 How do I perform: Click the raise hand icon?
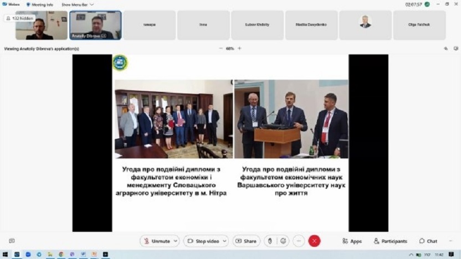[x=270, y=241]
